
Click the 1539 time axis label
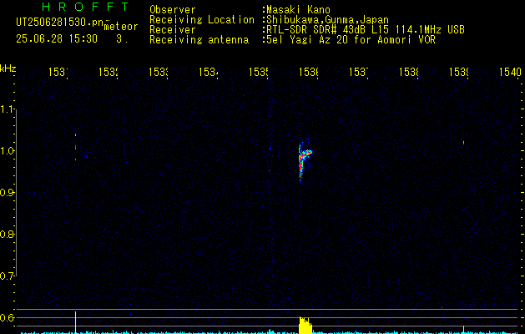coord(458,73)
